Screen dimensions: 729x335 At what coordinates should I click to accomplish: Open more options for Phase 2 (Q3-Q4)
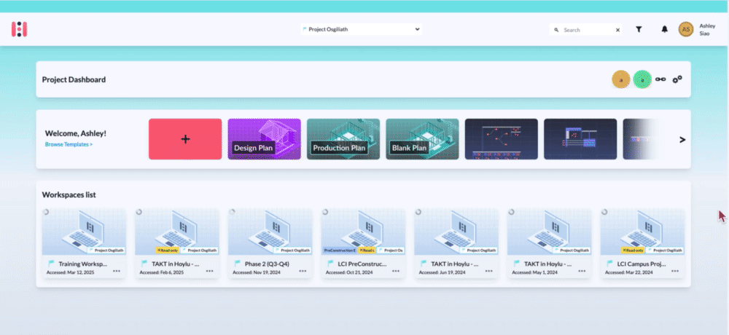click(303, 271)
